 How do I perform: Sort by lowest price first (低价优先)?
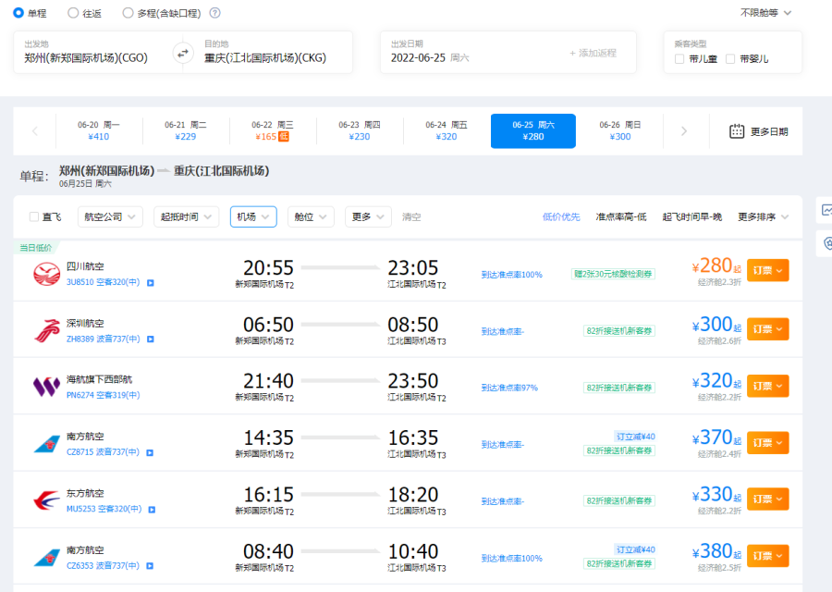point(561,217)
